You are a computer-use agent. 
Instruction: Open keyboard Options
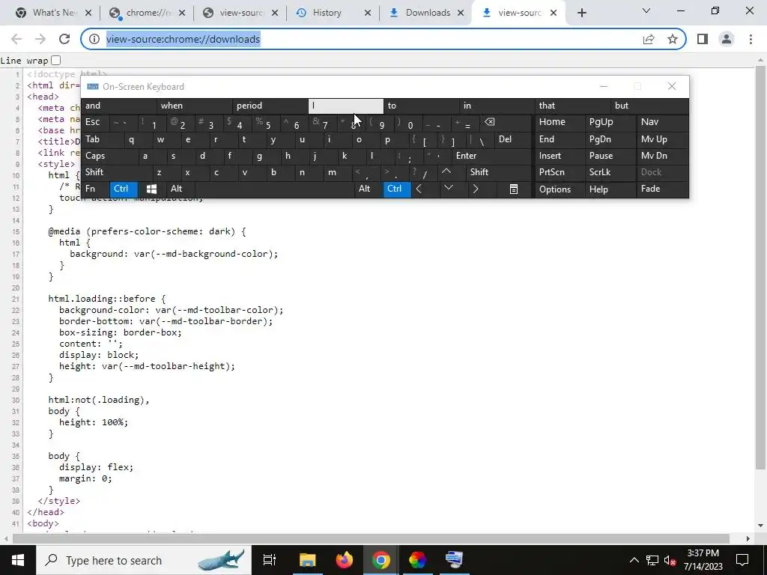[x=560, y=189]
